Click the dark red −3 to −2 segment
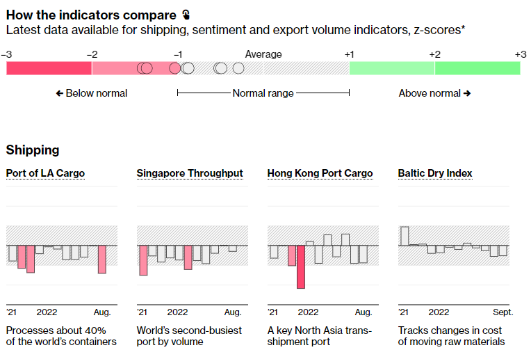531x359 pixels. (49, 67)
